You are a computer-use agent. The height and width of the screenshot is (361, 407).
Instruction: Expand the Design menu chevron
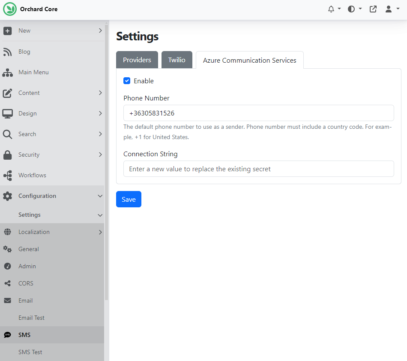[x=100, y=113]
